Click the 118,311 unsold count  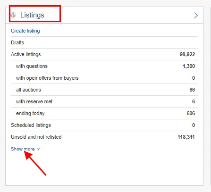pos(186,137)
